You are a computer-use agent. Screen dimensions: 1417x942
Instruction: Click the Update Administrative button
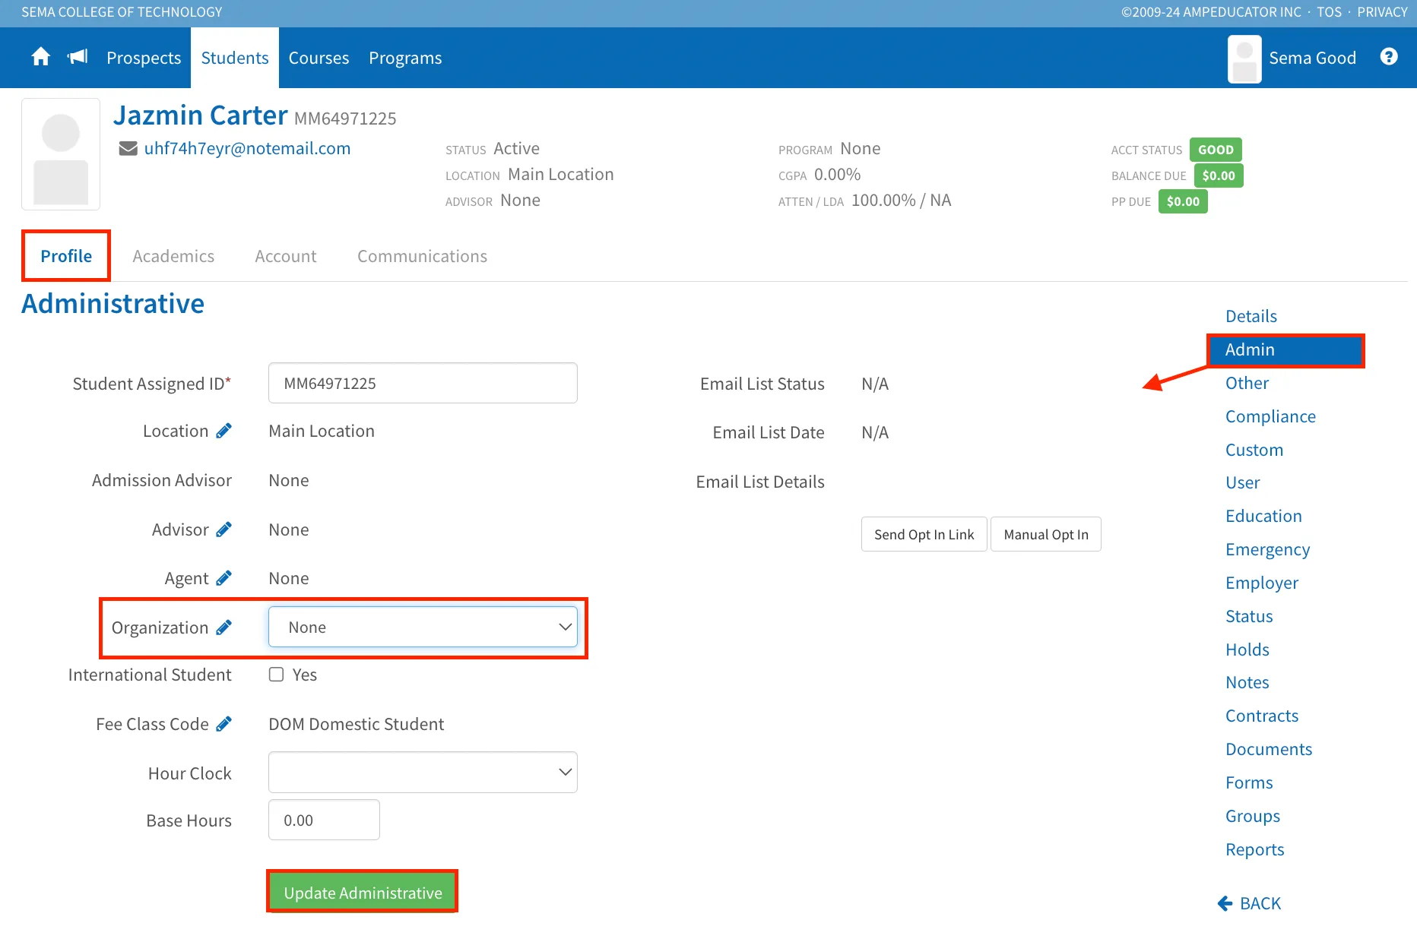tap(363, 893)
